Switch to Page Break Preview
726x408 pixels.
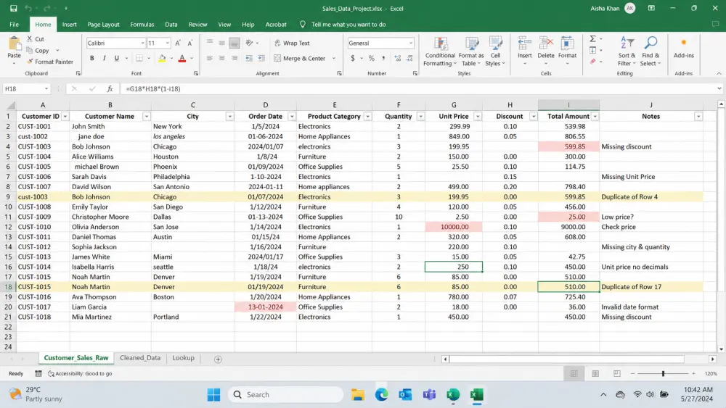click(616, 373)
